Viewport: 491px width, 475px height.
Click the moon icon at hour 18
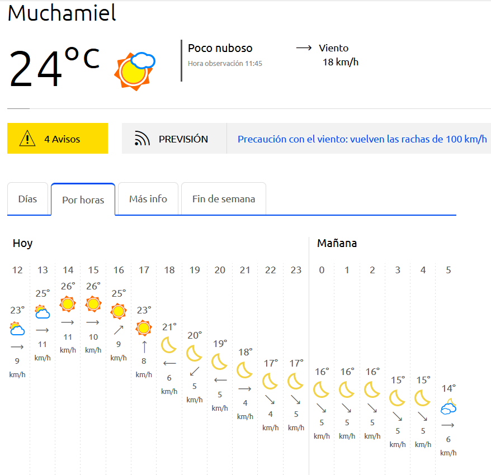click(x=169, y=345)
